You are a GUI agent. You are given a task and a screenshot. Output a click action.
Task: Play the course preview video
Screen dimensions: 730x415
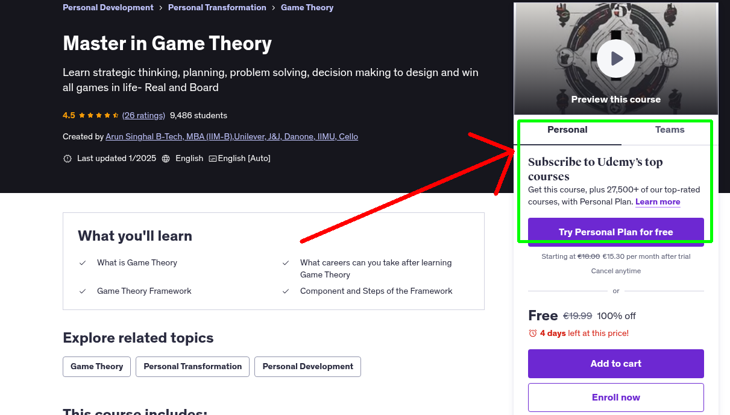point(616,59)
